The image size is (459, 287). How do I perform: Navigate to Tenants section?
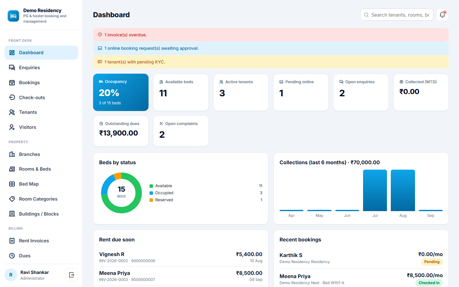41,112
